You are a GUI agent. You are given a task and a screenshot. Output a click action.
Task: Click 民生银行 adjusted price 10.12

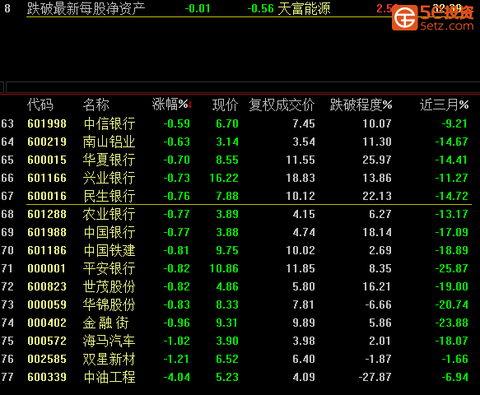coord(301,196)
